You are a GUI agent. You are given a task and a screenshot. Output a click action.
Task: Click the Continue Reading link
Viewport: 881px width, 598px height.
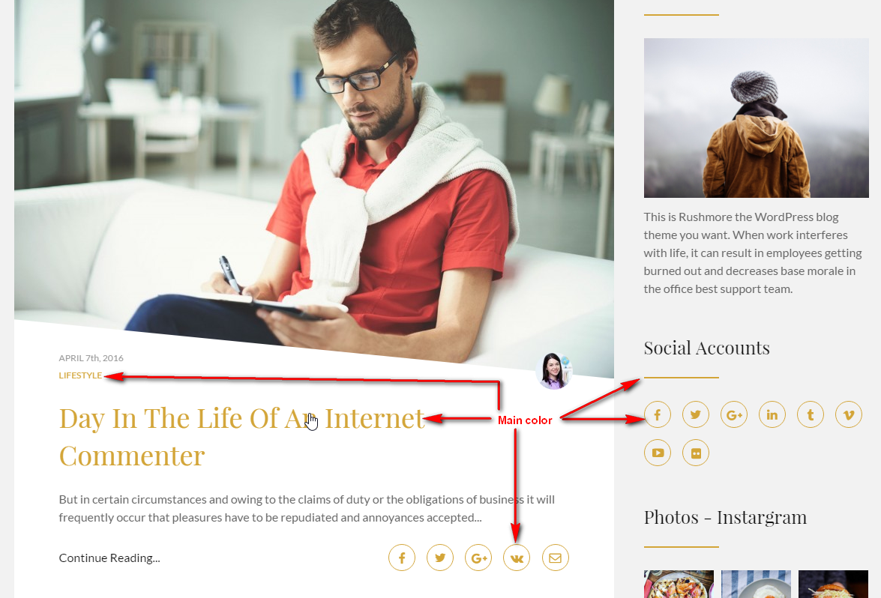point(109,558)
